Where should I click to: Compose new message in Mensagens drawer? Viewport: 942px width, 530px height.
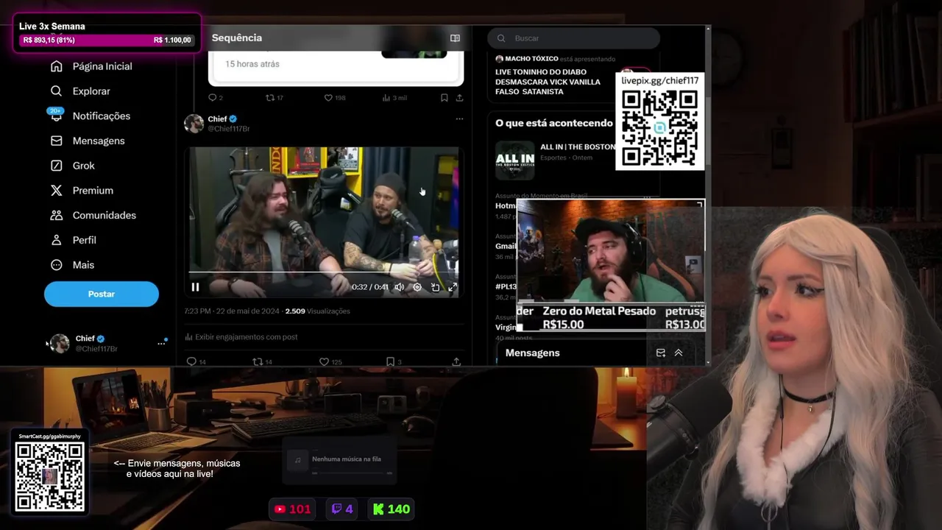pos(660,353)
